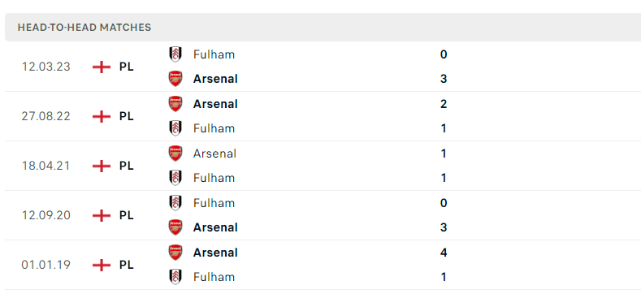641x294 pixels.
Task: Click Fulham crest in 12.03.23 match
Action: pos(175,54)
